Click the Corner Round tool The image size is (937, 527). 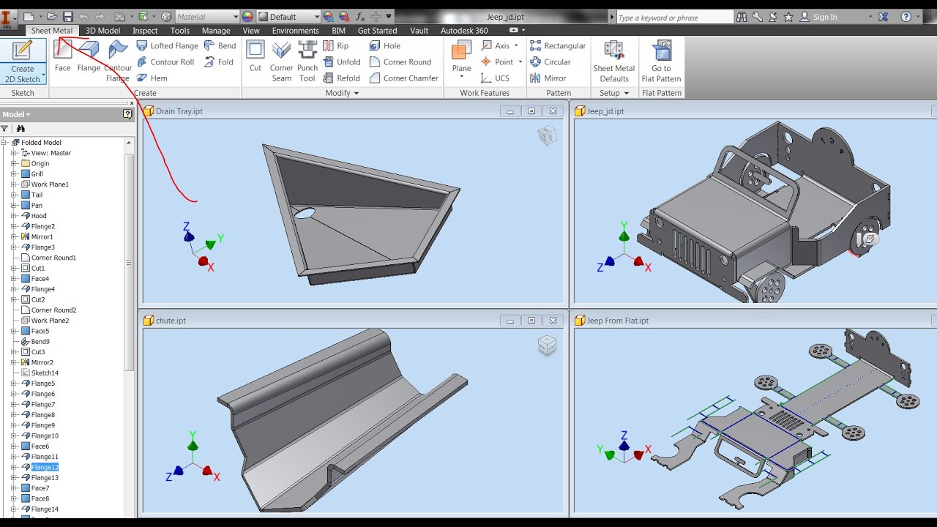(x=400, y=61)
